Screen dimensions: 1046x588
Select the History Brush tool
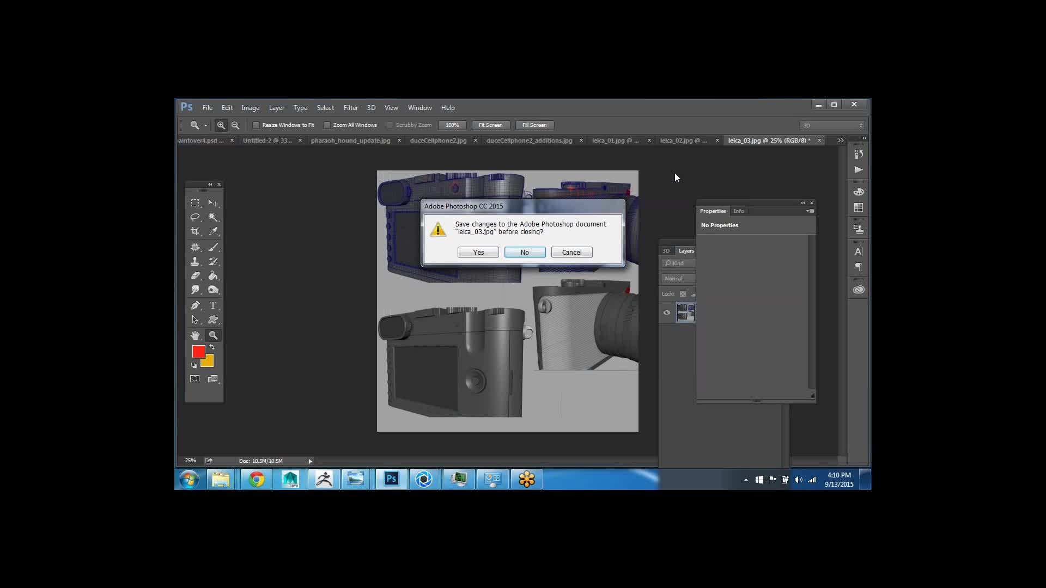tap(213, 261)
